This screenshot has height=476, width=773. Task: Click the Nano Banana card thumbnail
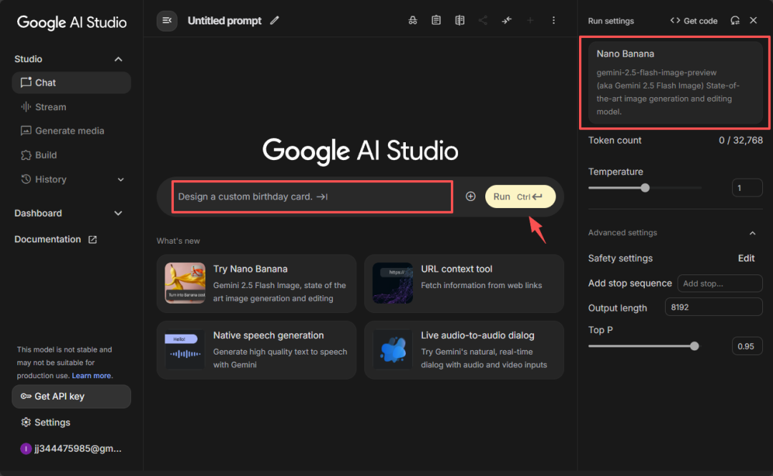pyautogui.click(x=185, y=283)
